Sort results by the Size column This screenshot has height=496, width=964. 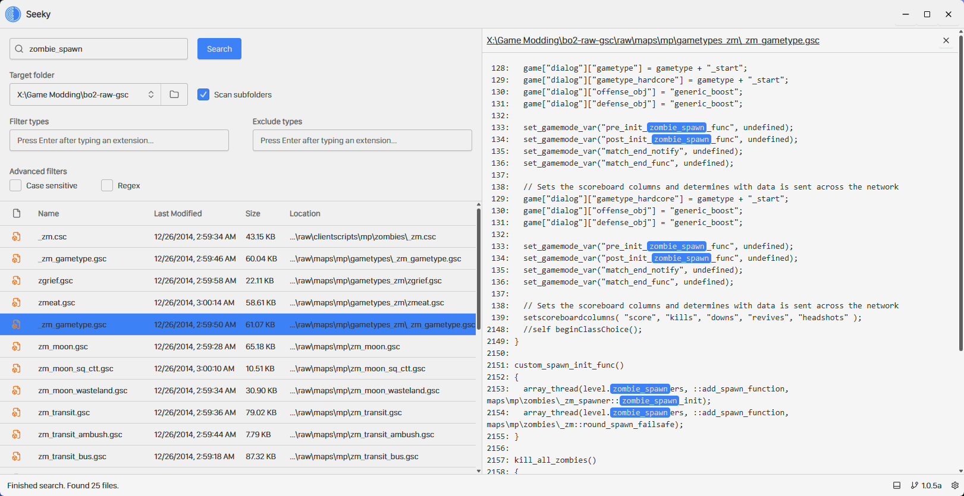253,213
